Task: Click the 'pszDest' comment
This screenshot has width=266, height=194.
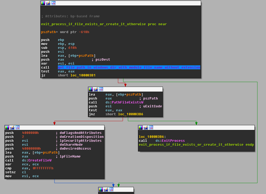Action: click(x=101, y=60)
